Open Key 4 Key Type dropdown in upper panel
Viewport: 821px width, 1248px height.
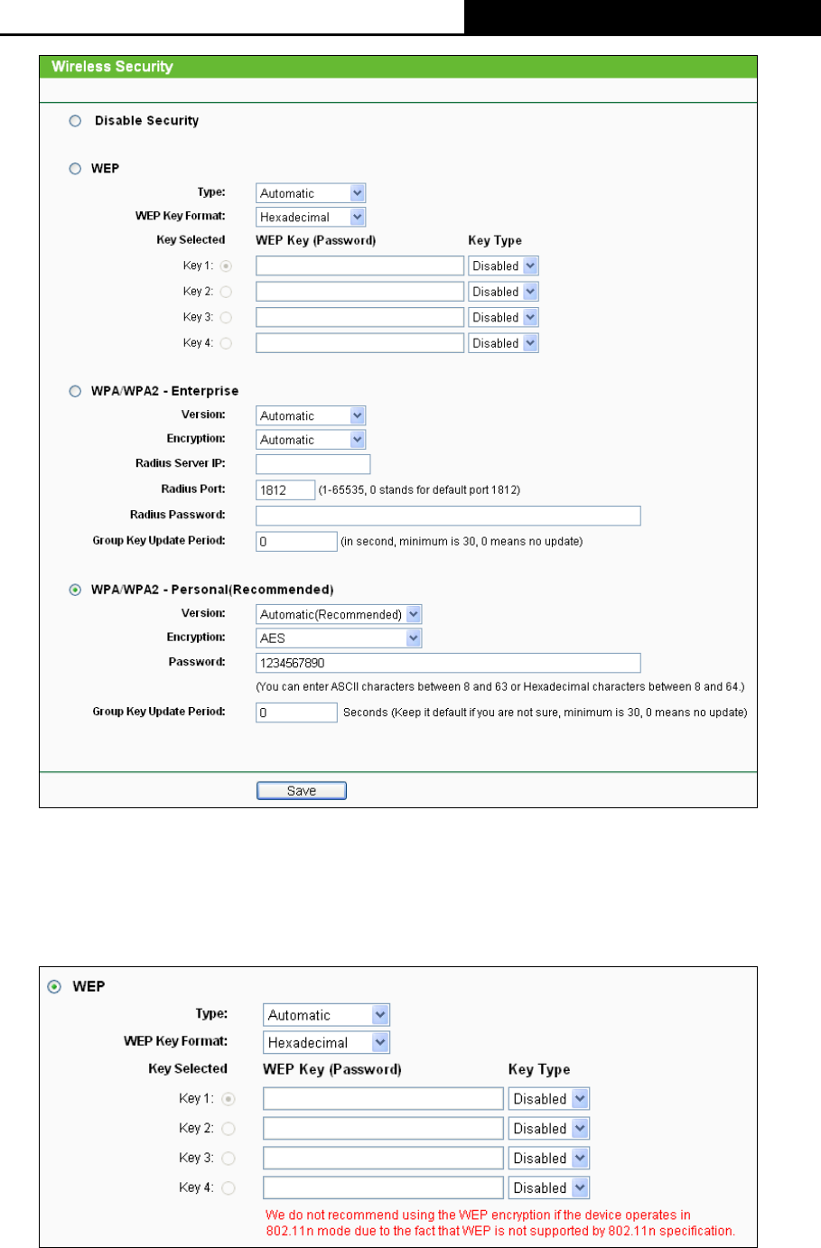(x=503, y=343)
